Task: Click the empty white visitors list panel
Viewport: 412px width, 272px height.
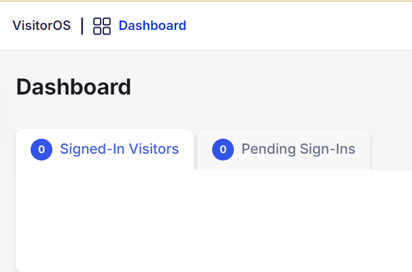Action: 214,221
